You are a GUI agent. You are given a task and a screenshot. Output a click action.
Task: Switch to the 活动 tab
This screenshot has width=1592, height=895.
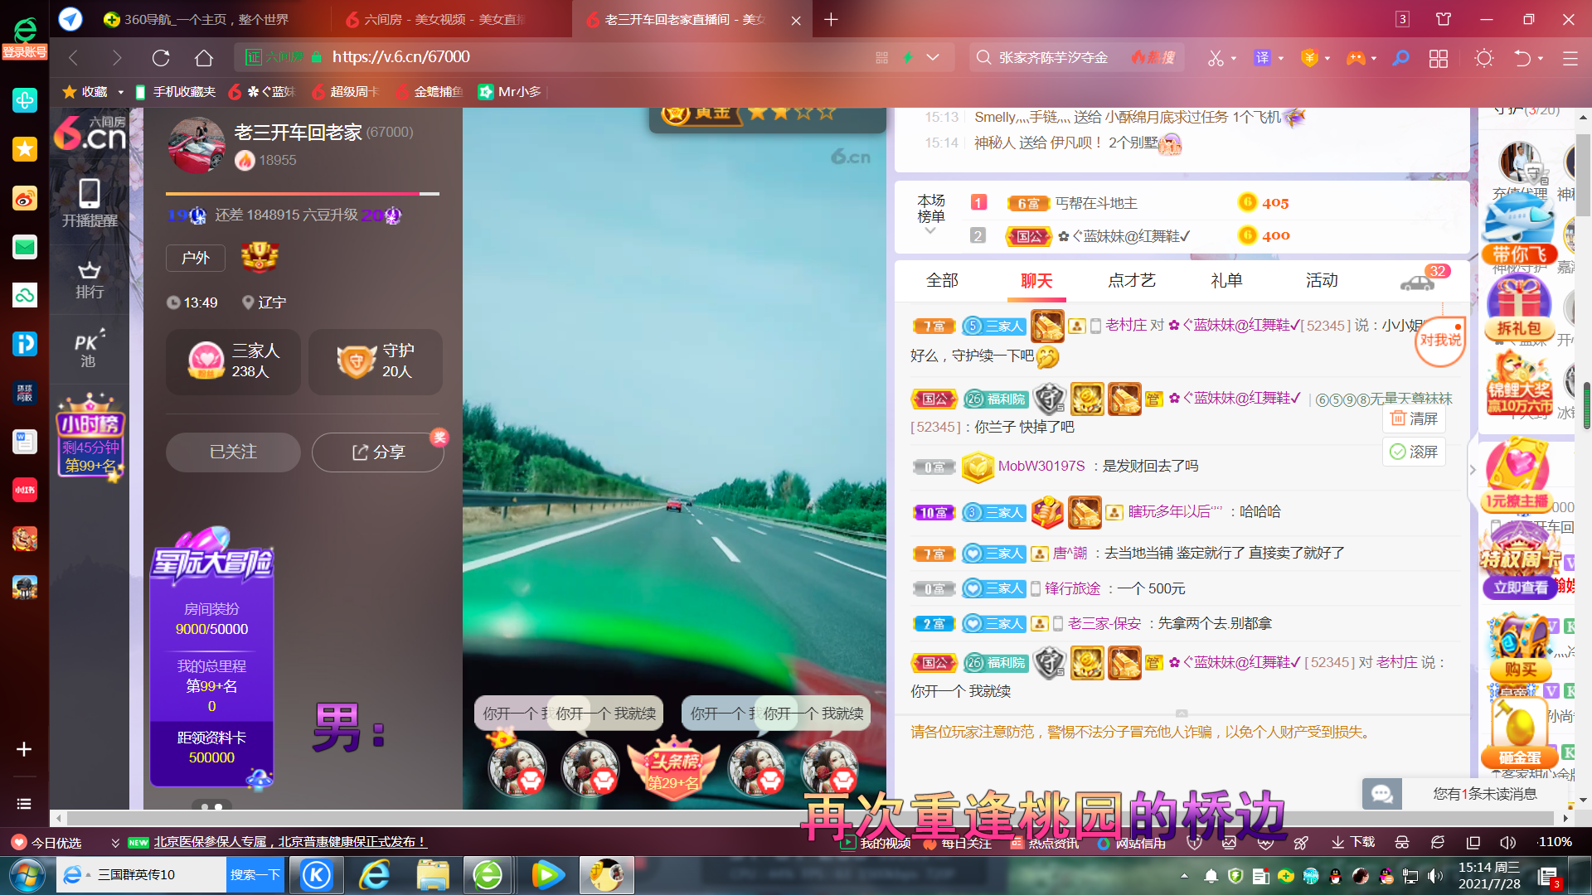[x=1322, y=281]
